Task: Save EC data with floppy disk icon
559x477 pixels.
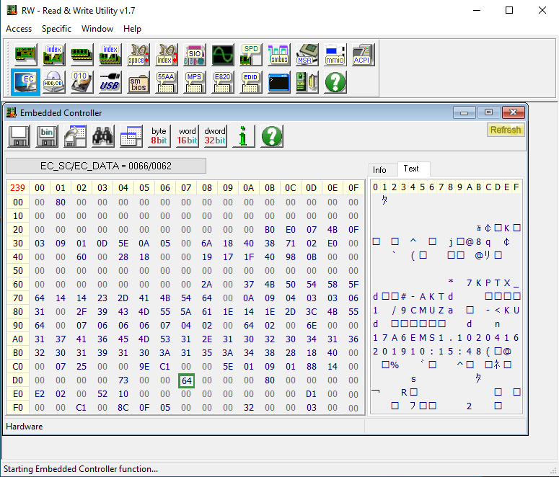Action: (x=19, y=136)
